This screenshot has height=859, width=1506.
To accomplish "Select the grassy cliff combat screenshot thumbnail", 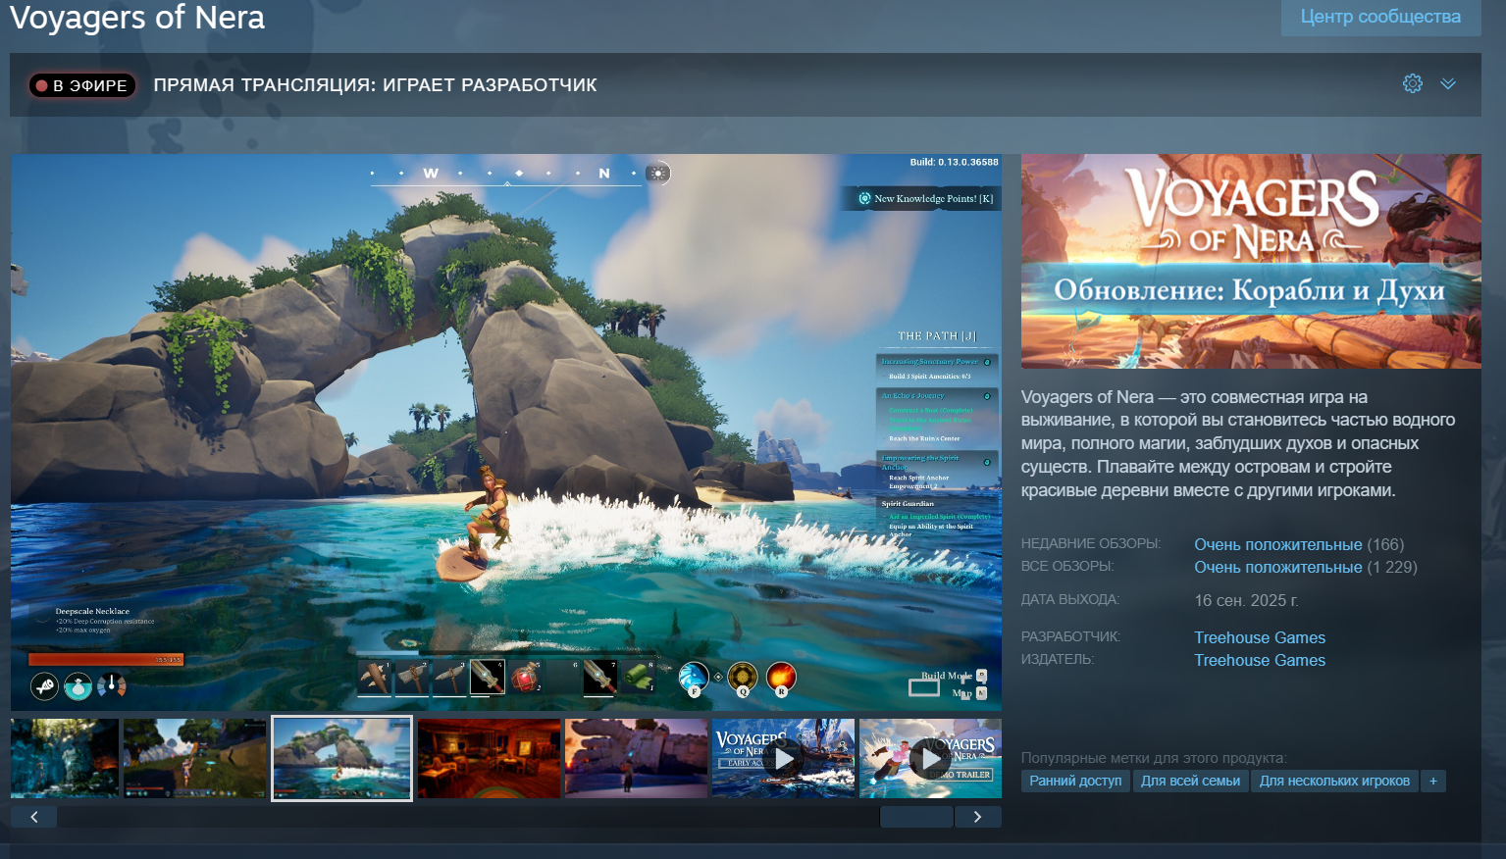I will tap(194, 758).
